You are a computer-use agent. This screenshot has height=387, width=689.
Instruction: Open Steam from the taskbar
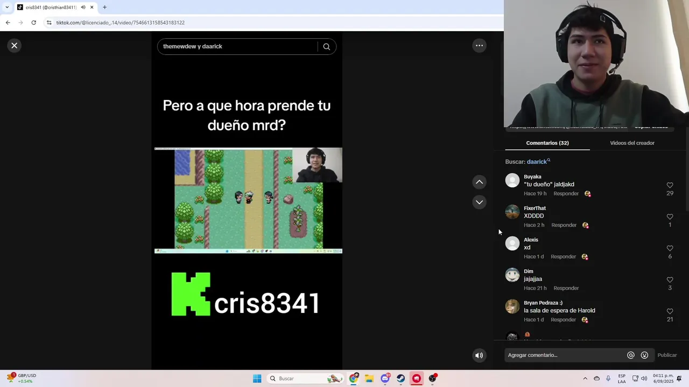tap(400, 378)
